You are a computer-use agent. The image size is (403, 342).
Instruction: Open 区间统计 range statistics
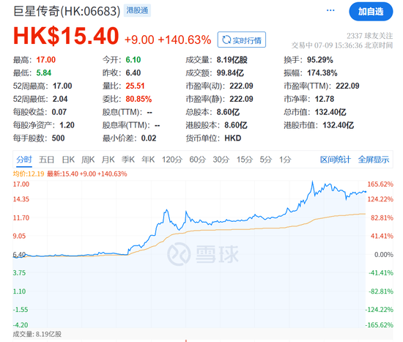click(x=335, y=160)
